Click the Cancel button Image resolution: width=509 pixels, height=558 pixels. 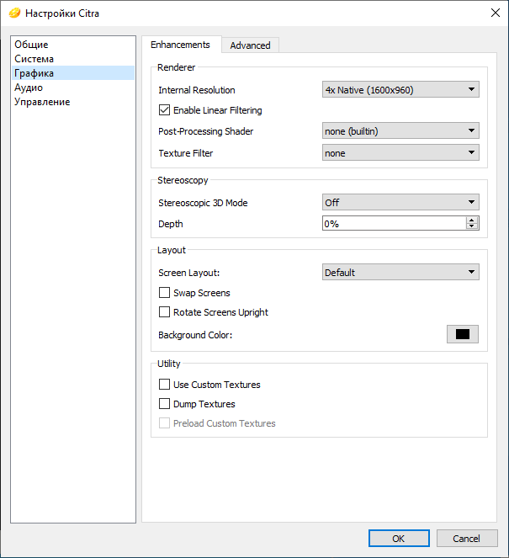[x=467, y=539]
